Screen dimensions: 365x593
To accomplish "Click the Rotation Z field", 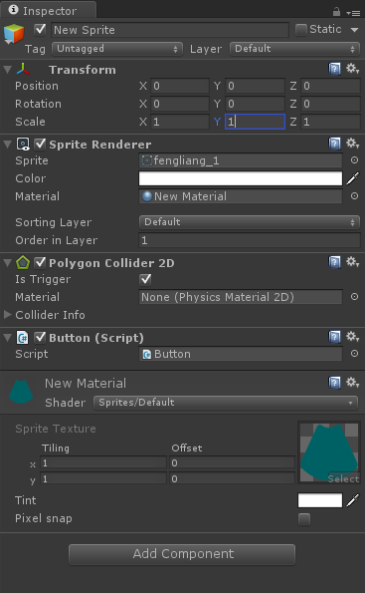I will [x=330, y=104].
